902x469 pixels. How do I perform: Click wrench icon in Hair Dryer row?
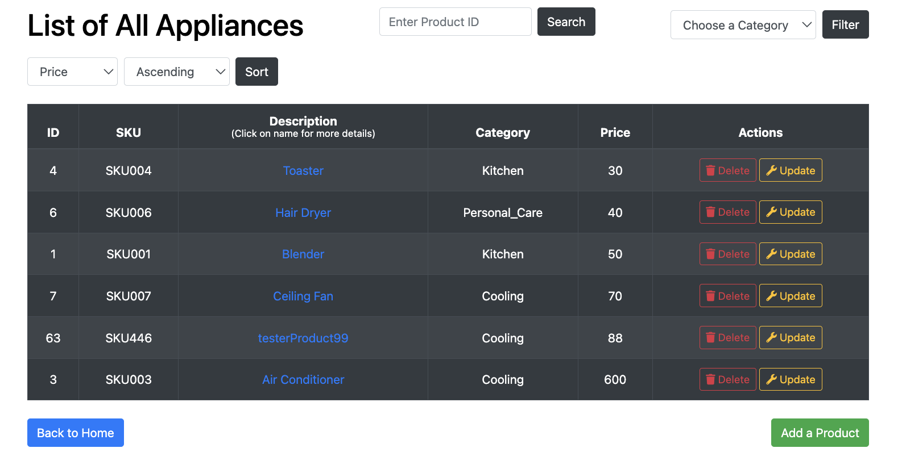coord(771,212)
